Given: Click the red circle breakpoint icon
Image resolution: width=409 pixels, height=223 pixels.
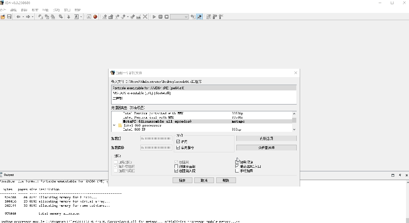Looking at the screenshot, I should [95, 17].
